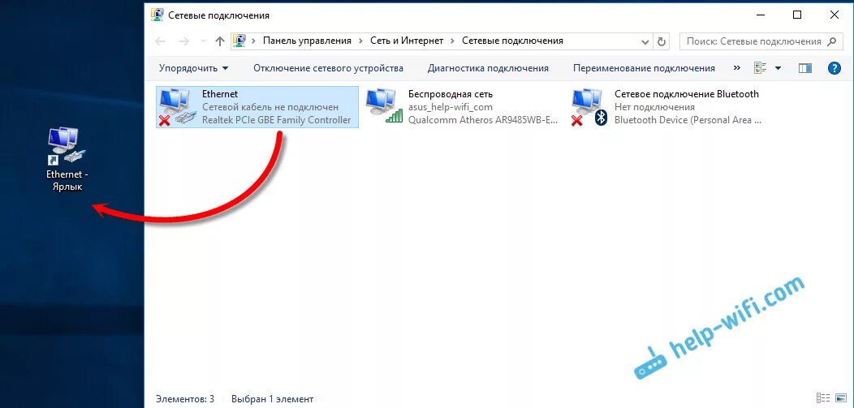854x408 pixels.
Task: Click the address bar control panel icon
Action: (x=238, y=41)
